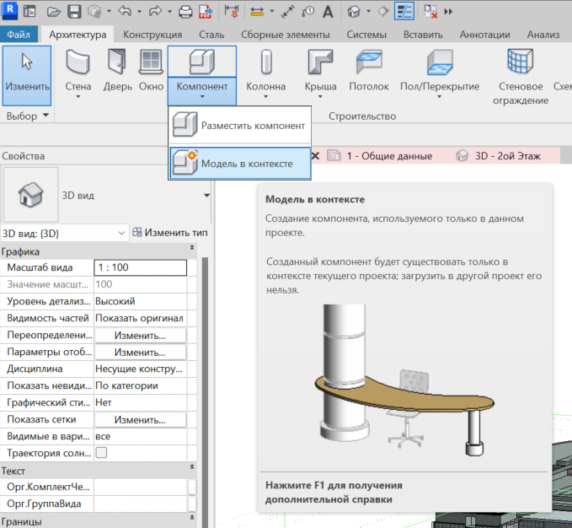The width and height of the screenshot is (572, 528).
Task: Click the Section view icon in toolbar
Action: [383, 12]
